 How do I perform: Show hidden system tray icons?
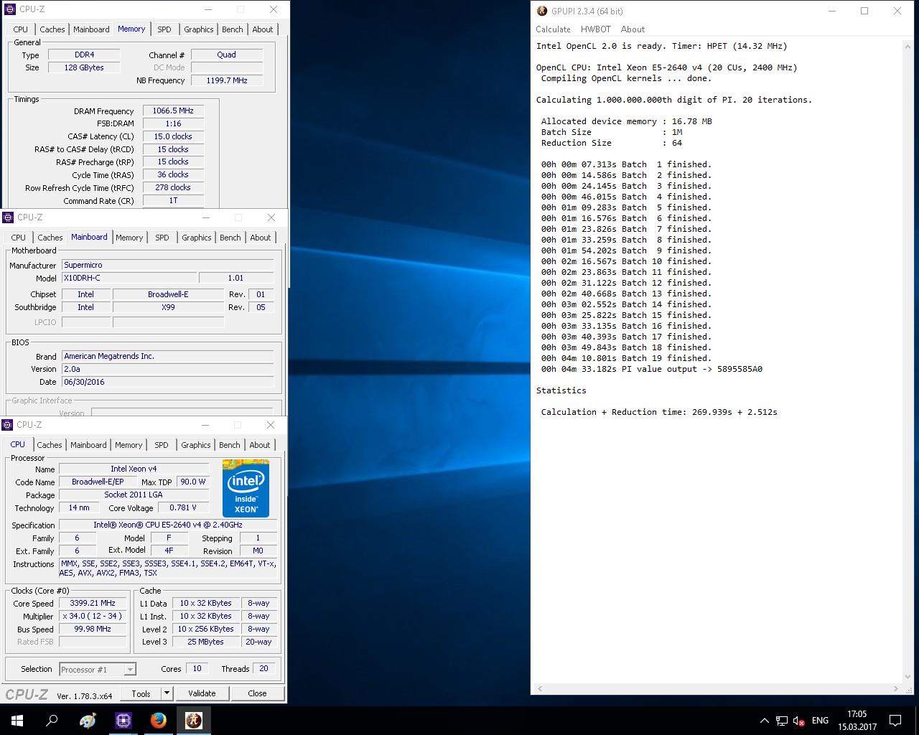coord(764,721)
